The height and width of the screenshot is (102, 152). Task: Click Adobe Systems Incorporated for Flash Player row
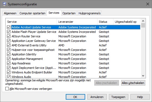point(77,32)
